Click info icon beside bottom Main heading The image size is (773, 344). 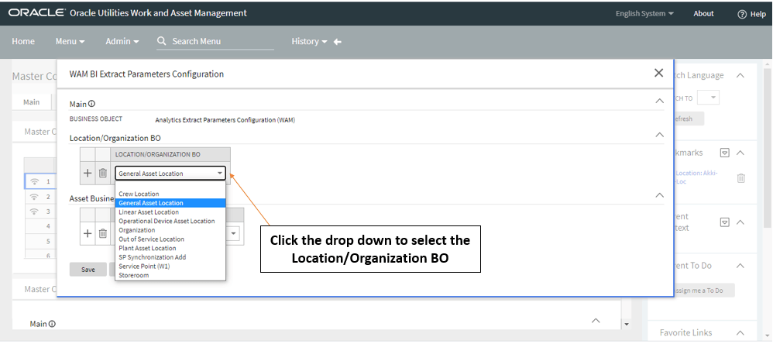(x=52, y=324)
